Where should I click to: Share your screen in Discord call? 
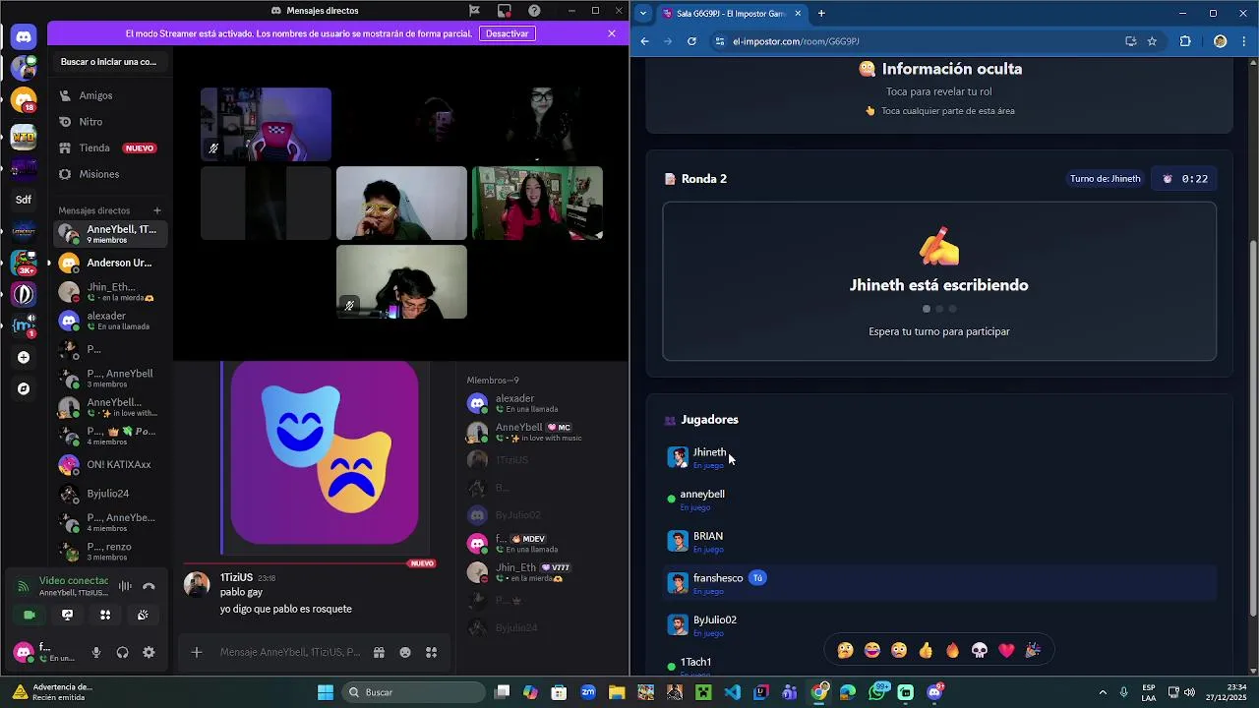click(x=67, y=615)
